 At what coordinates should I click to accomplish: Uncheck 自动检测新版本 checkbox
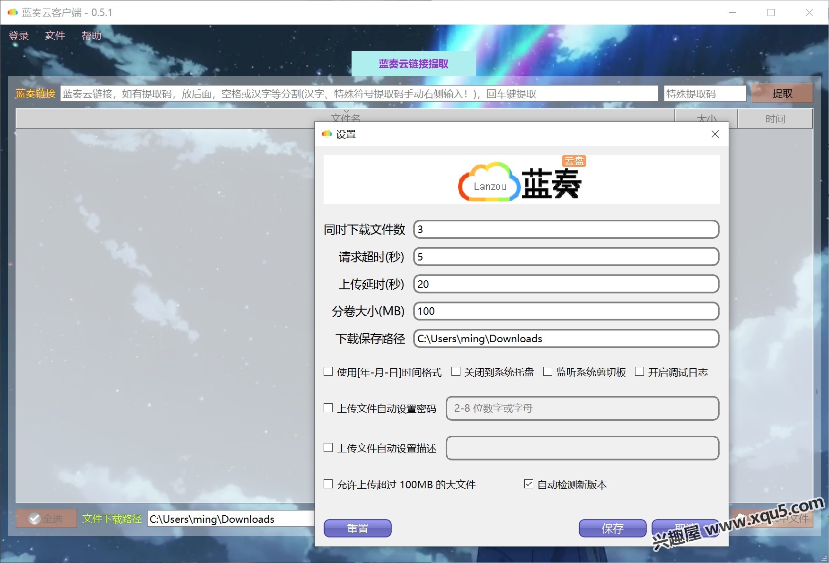tap(529, 484)
